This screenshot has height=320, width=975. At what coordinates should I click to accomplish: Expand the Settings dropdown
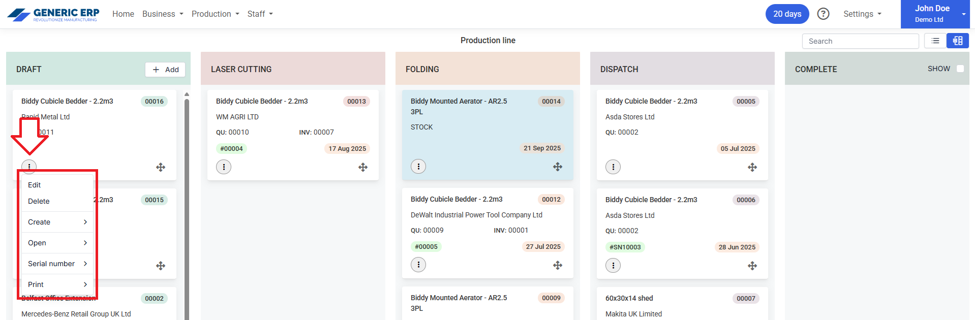click(862, 14)
